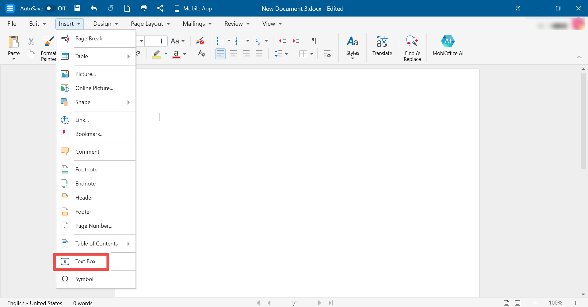Open the Share options icon

[x=160, y=8]
